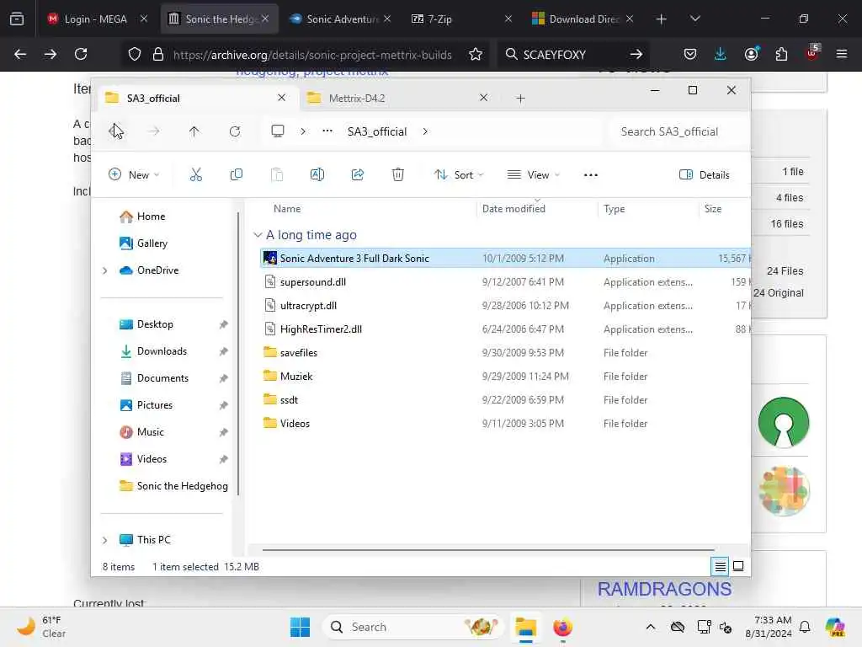862x647 pixels.
Task: Select the Muziek folder
Action: tap(505, 377)
